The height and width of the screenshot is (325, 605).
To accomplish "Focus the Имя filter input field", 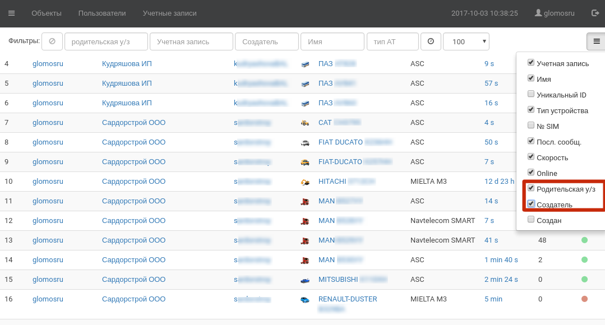I will click(332, 41).
